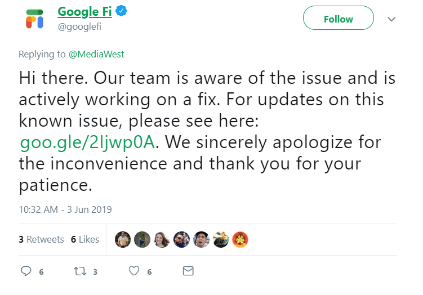423x295 pixels.
Task: Send tweet via envelope message icon
Action: (x=188, y=271)
